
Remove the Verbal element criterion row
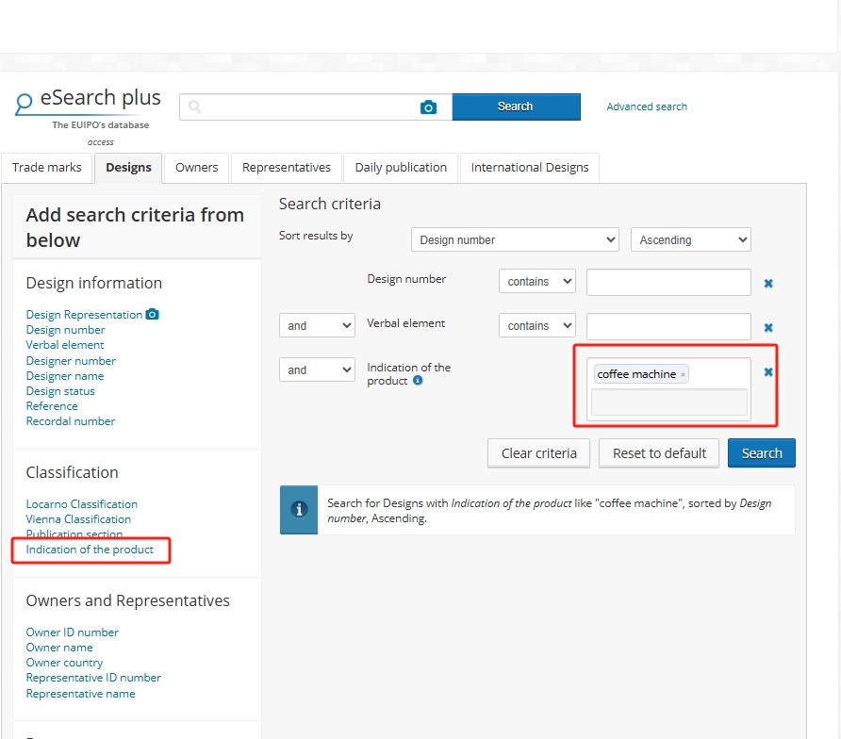click(768, 327)
